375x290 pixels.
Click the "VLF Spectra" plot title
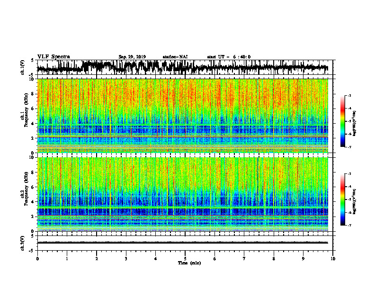[54, 56]
